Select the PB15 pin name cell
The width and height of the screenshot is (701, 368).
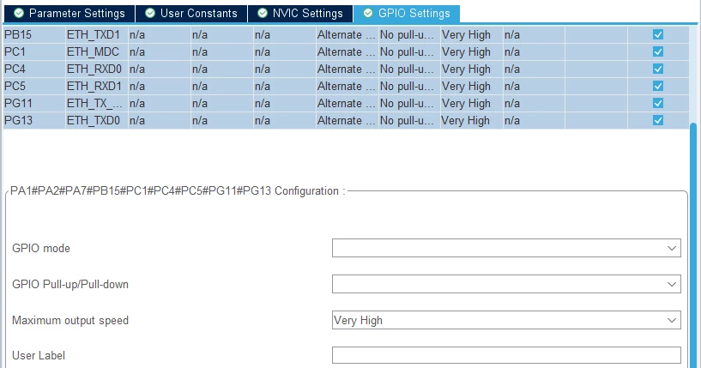[x=34, y=35]
